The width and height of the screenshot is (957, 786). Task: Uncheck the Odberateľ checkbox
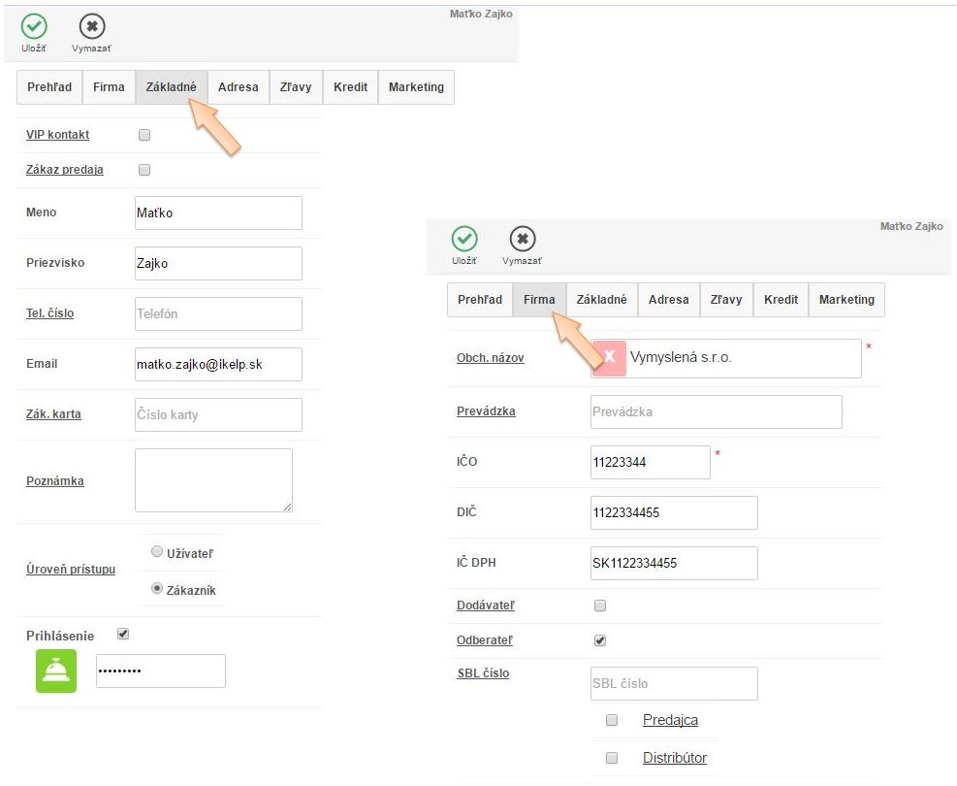(x=599, y=640)
